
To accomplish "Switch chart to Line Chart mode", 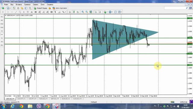I will coord(78,12).
